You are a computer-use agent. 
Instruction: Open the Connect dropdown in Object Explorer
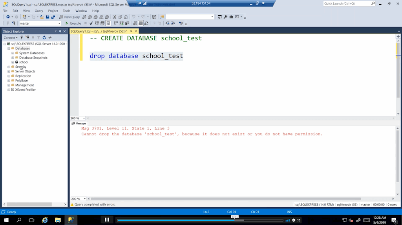(11, 38)
